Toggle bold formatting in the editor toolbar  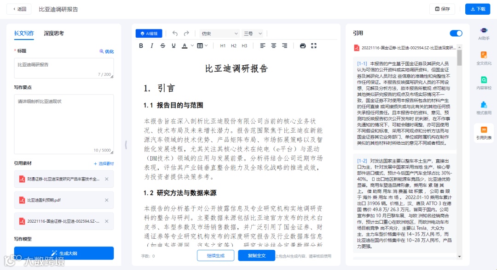point(141,46)
